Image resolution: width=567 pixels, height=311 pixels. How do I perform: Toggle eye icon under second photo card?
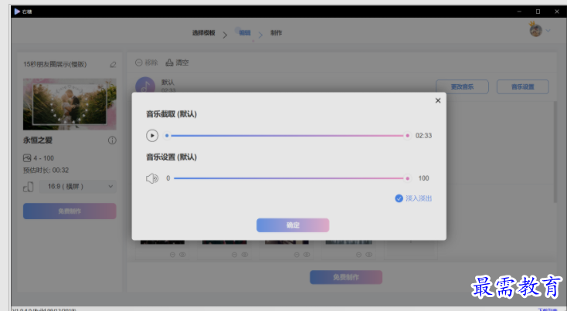pyautogui.click(x=244, y=255)
